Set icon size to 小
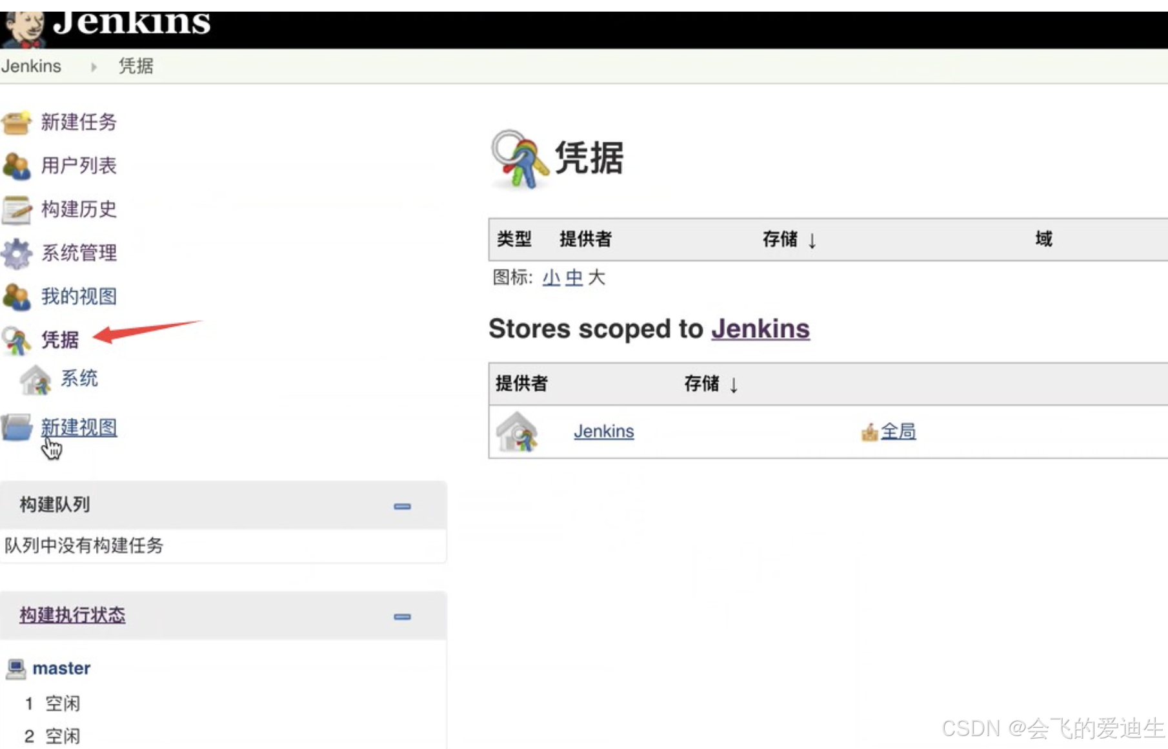This screenshot has height=749, width=1168. coord(551,278)
